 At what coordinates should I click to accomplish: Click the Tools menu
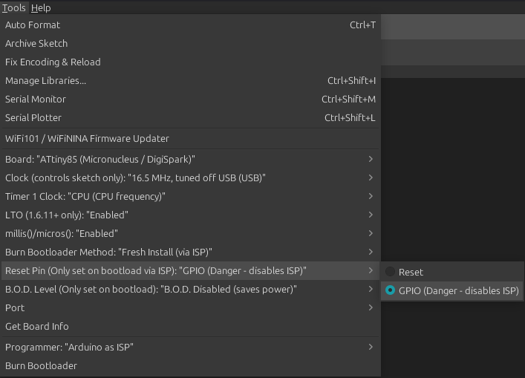(14, 7)
